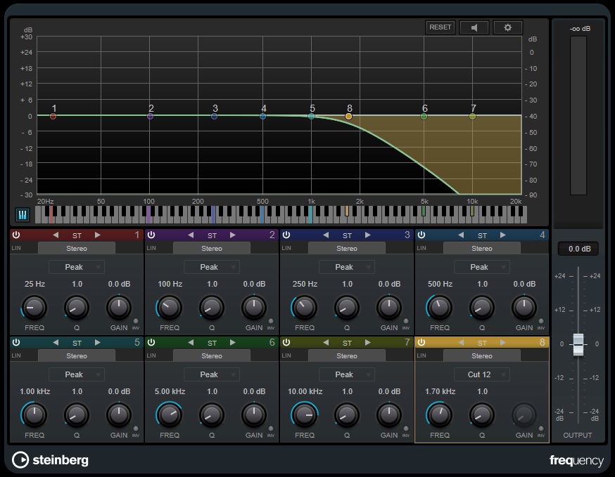Click band 8 FREQ knob
This screenshot has height=477, width=615.
tap(439, 415)
